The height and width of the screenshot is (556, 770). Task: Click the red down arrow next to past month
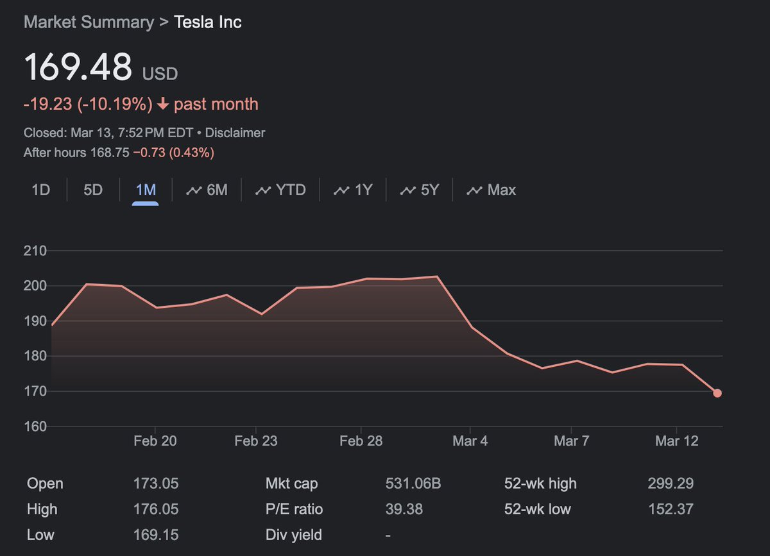tap(163, 105)
